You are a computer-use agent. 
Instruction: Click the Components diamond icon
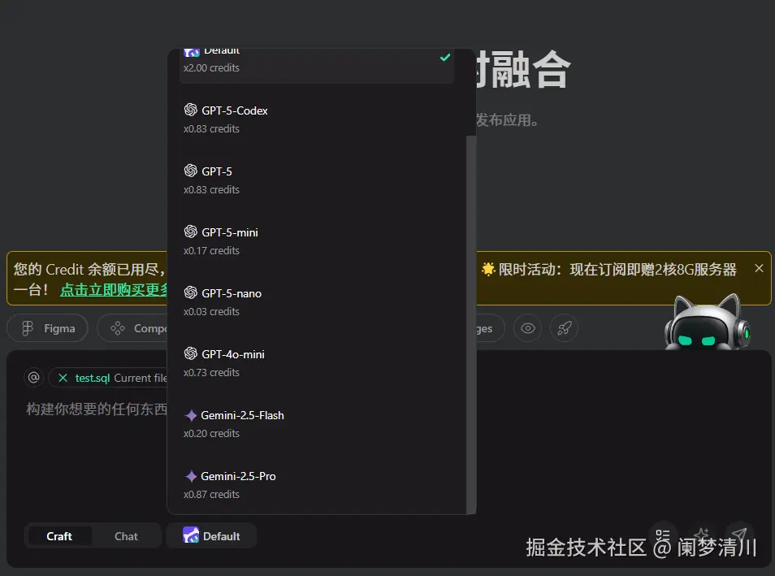click(x=118, y=328)
